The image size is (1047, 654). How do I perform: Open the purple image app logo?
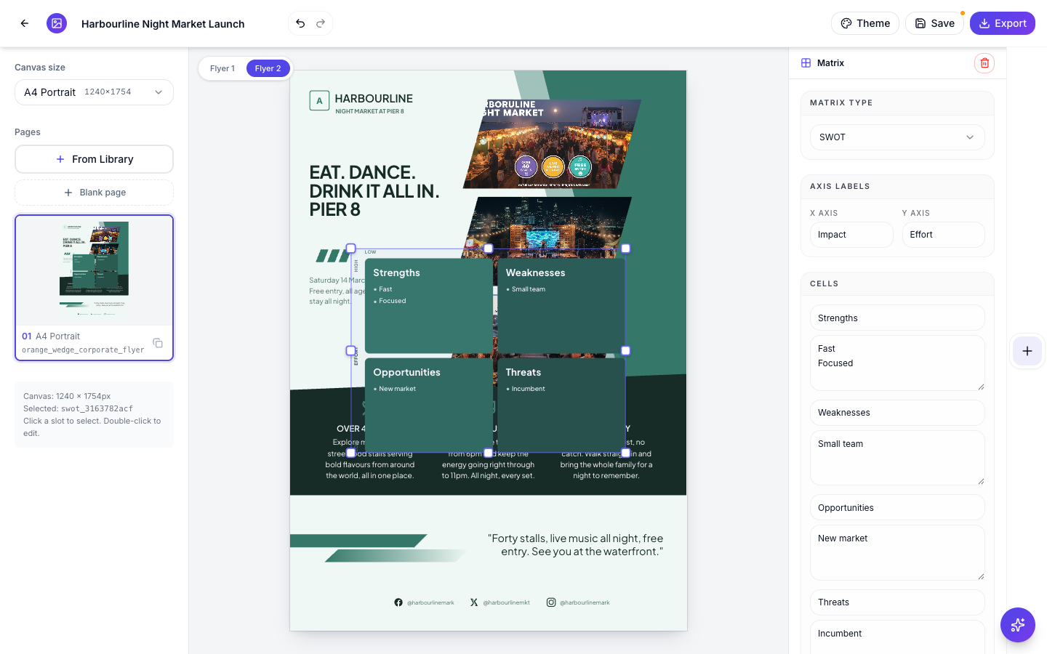click(x=57, y=23)
